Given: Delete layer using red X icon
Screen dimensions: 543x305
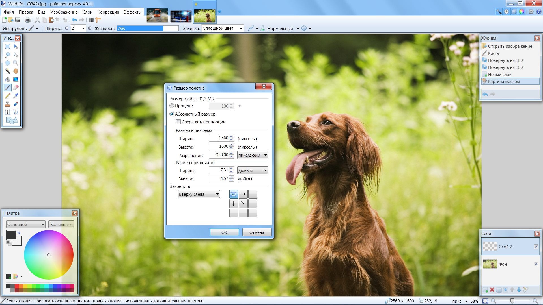Looking at the screenshot, I should pyautogui.click(x=492, y=290).
